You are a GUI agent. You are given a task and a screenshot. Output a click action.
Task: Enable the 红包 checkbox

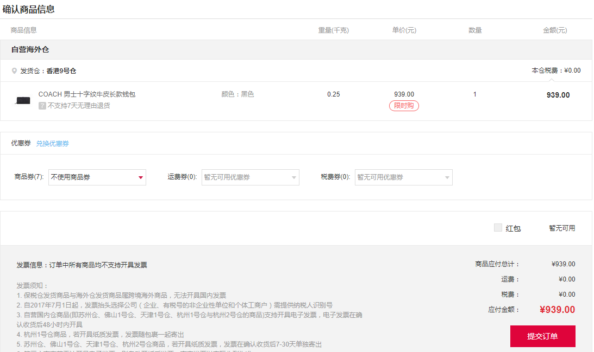tap(498, 227)
